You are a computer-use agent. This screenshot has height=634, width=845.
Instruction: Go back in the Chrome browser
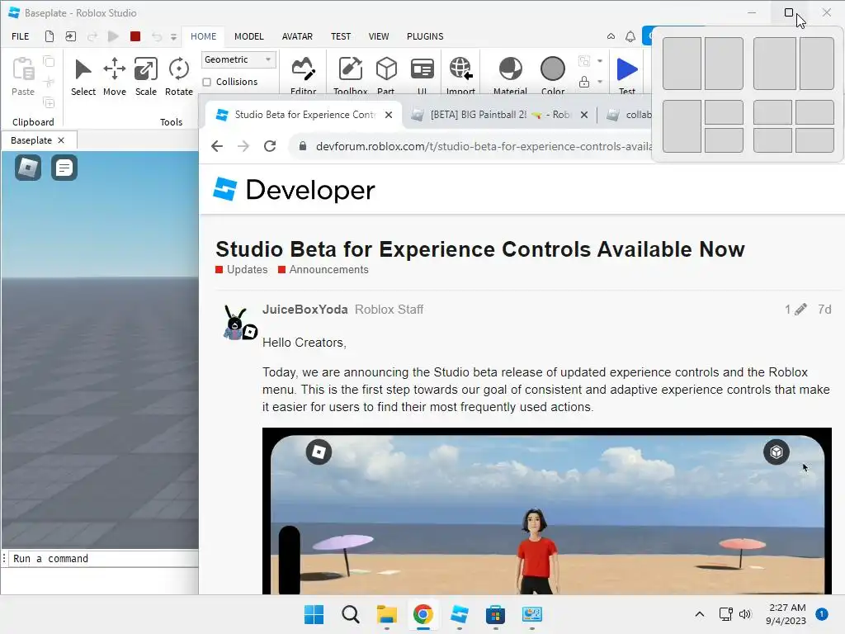point(217,146)
